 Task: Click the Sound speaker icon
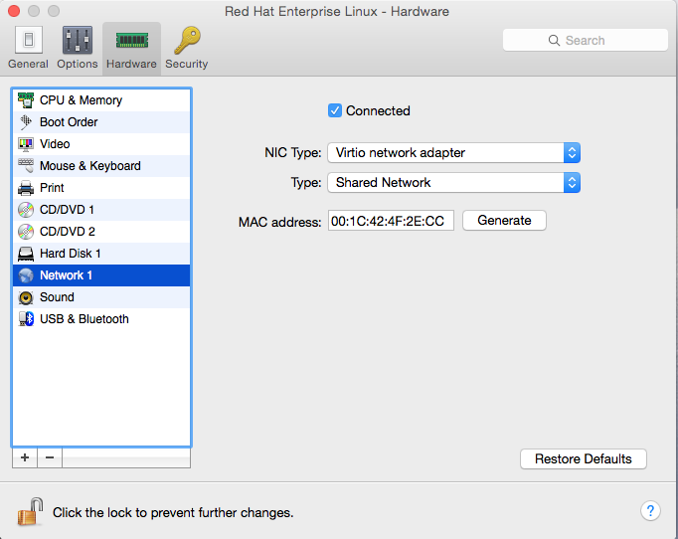[x=26, y=297]
